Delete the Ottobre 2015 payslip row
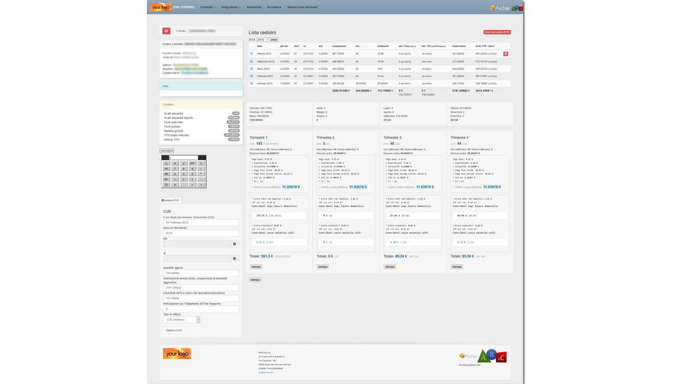 [x=506, y=54]
